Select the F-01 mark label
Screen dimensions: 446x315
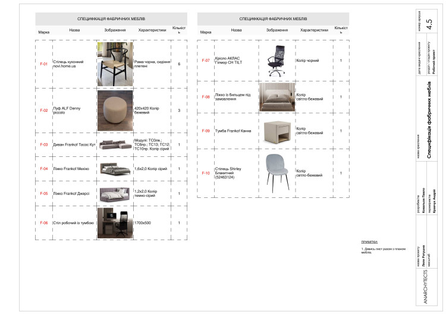click(x=43, y=64)
